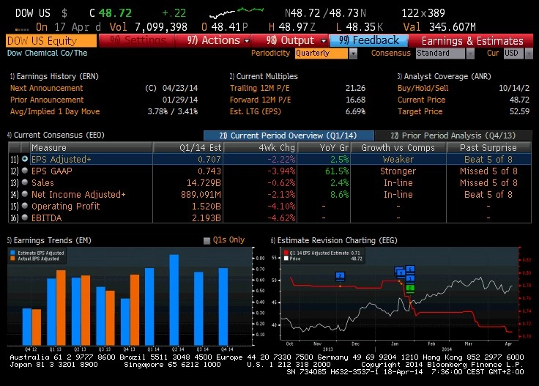This screenshot has width=539, height=386.
Task: Click the overlapping blue flags left of January stack
Action: 400,272
